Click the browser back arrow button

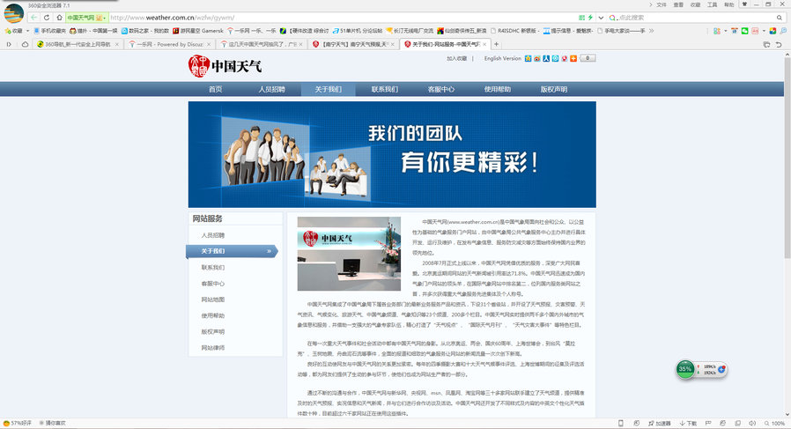coord(33,18)
